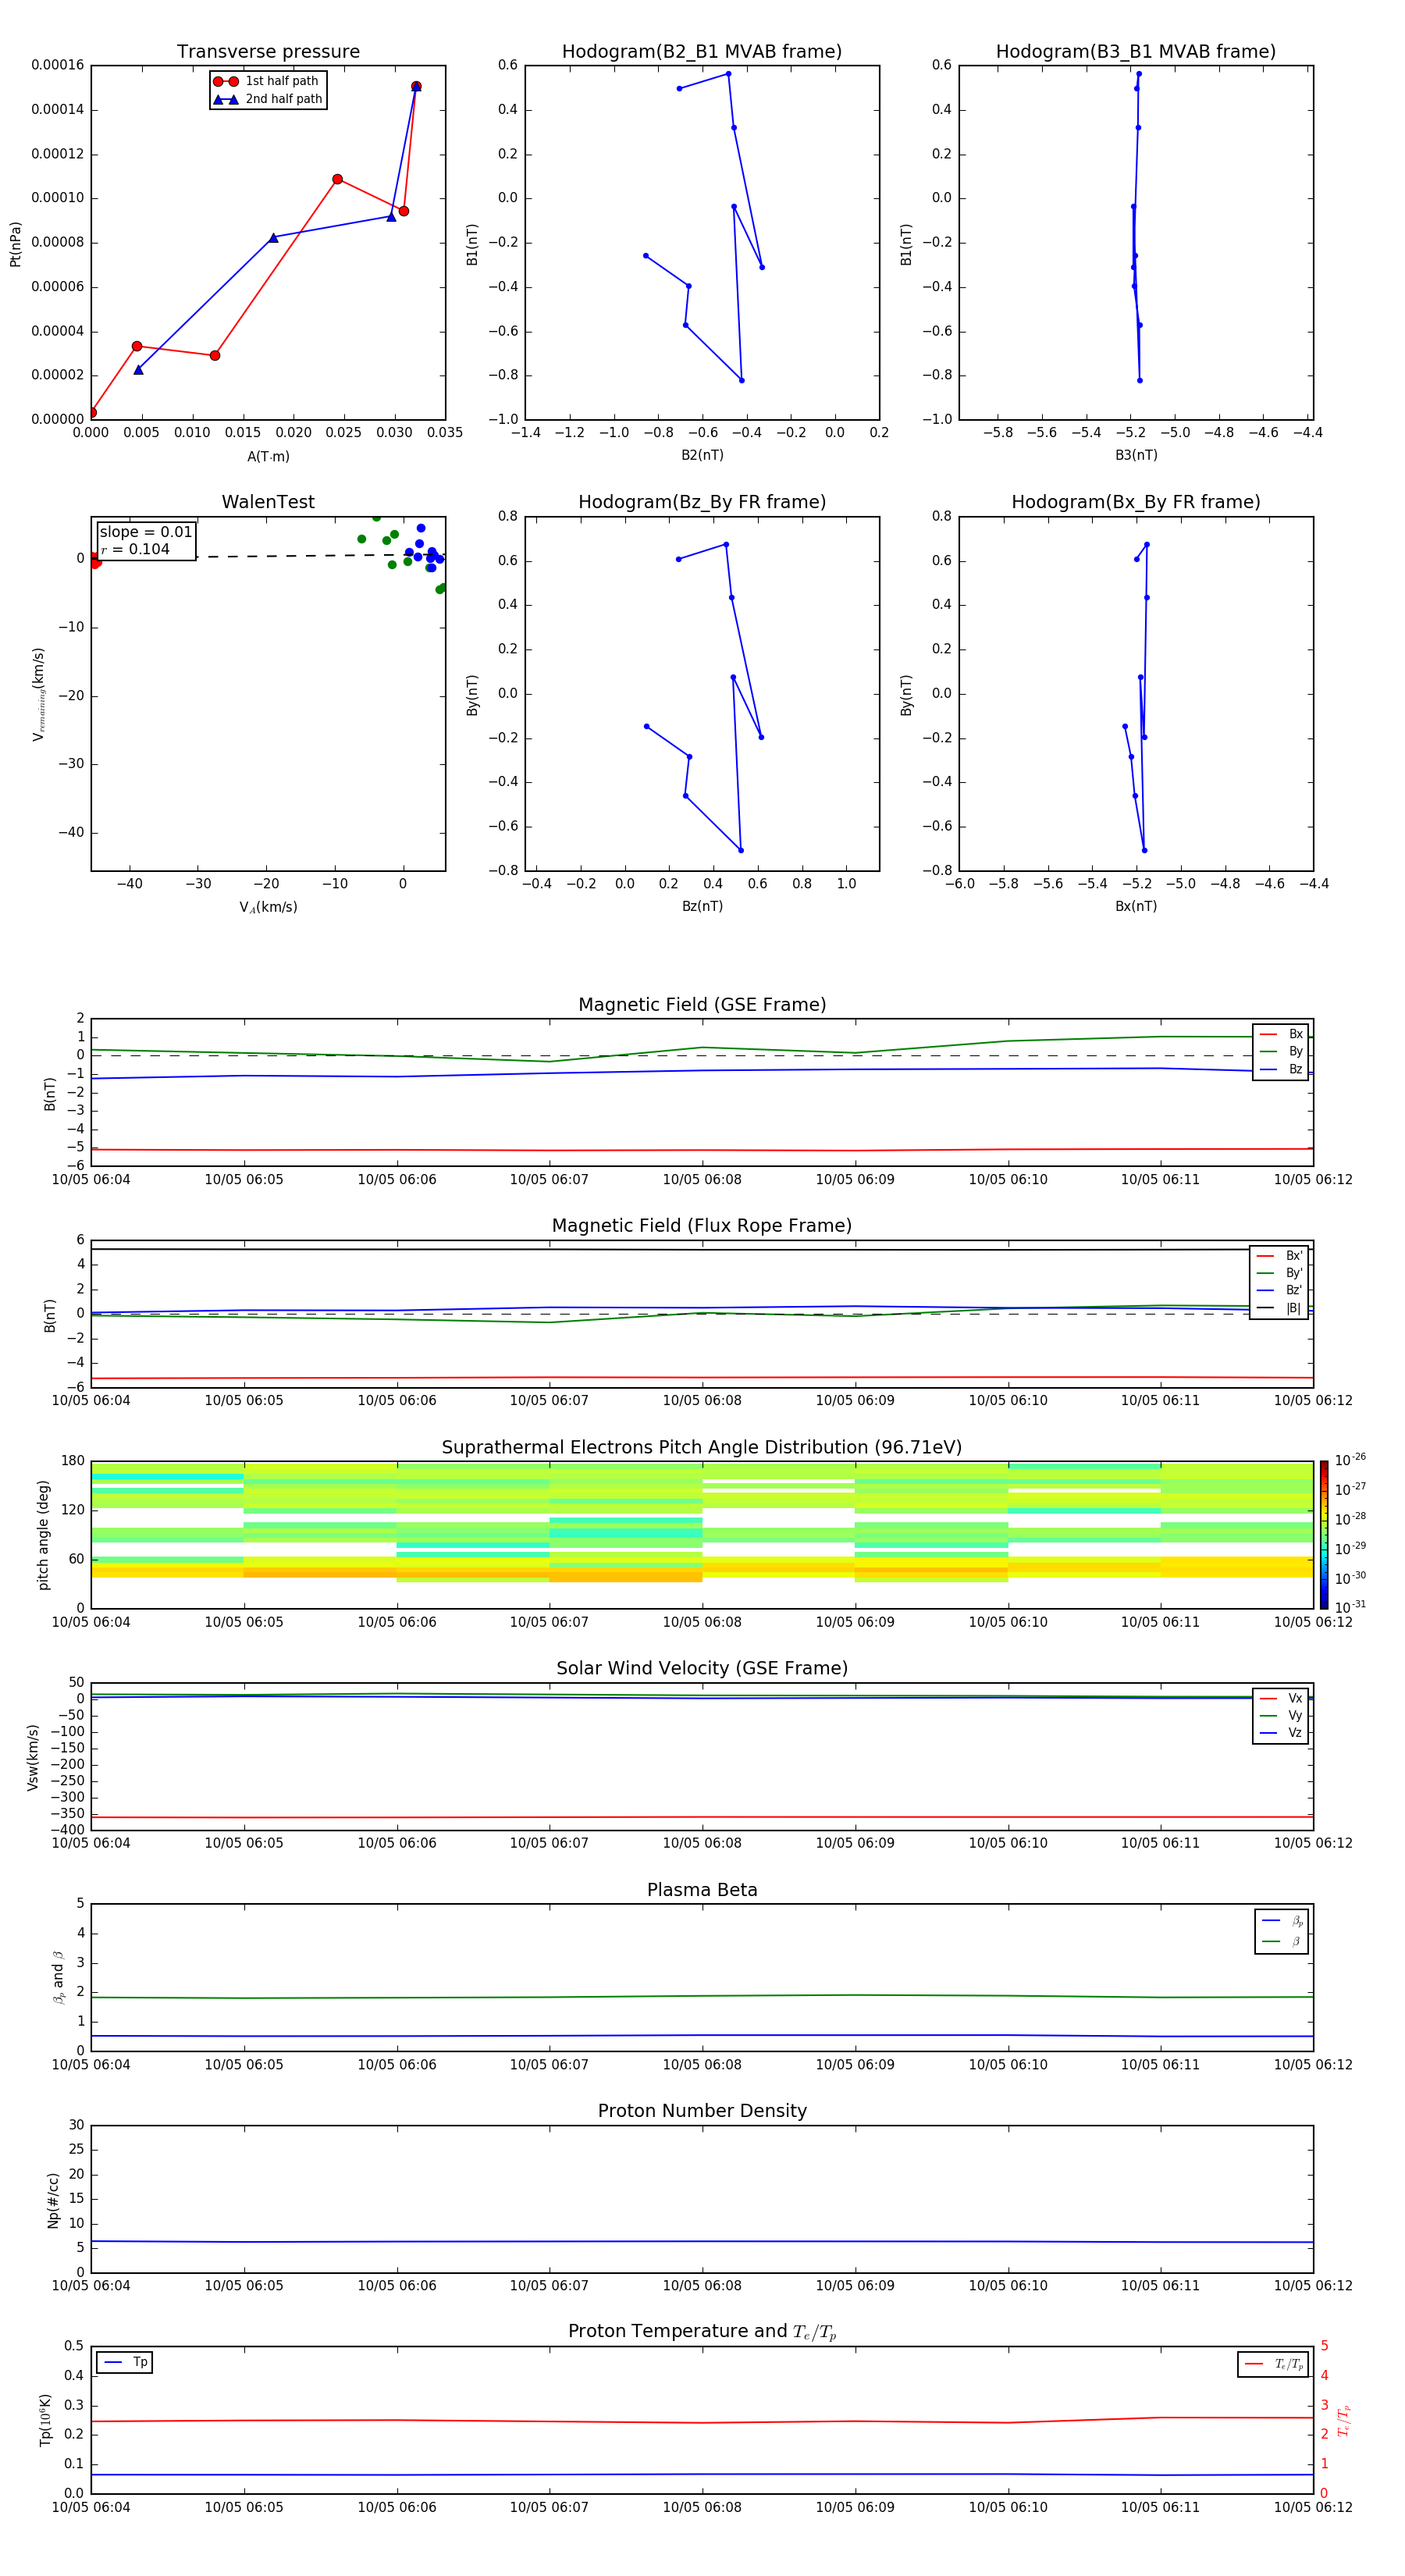
Task: Select the "1st half path" legend entry
Action: coord(266,81)
